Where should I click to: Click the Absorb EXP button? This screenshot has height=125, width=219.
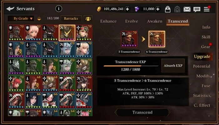tap(173, 66)
